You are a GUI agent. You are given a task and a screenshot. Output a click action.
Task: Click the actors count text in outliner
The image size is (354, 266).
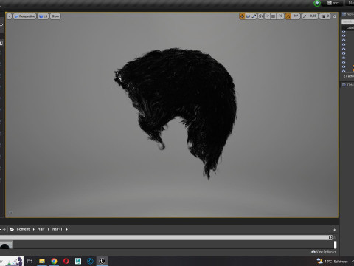click(349, 76)
